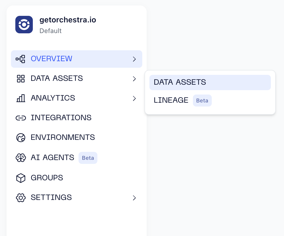Image resolution: width=284 pixels, height=236 pixels.
Task: Click the Beta badge beside AI Agents
Action: pos(88,158)
